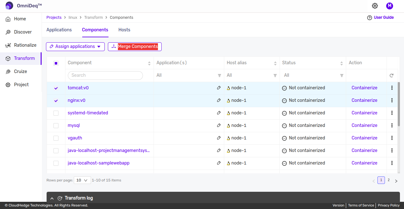Open Project in sidebar

21,85
